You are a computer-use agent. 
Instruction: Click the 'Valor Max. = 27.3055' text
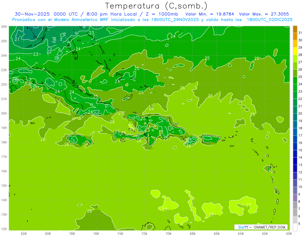click(264, 14)
